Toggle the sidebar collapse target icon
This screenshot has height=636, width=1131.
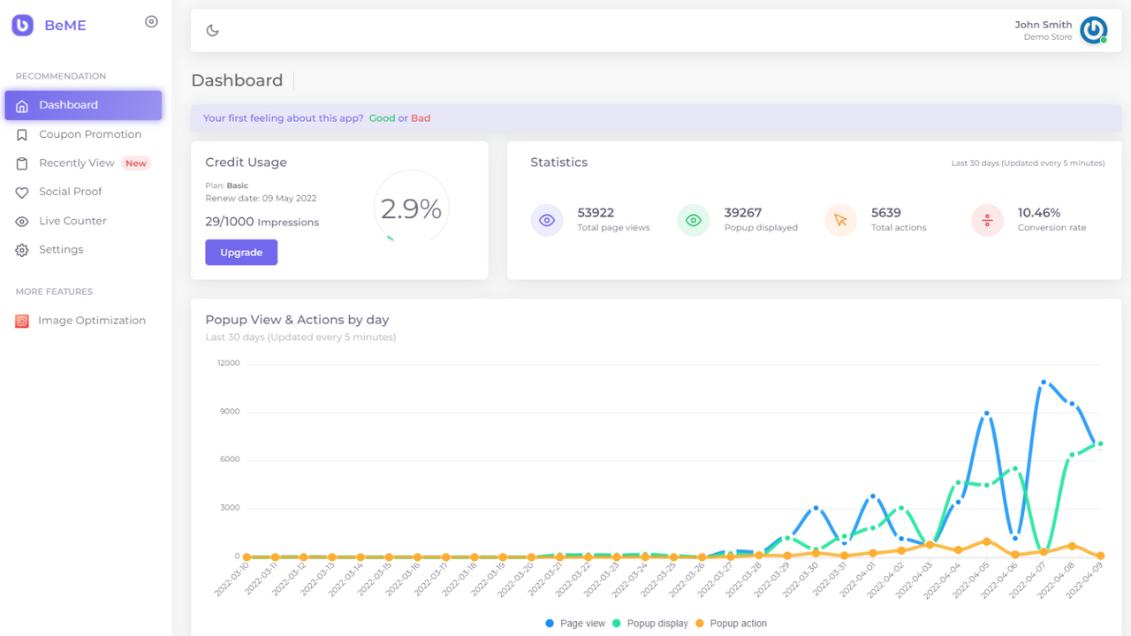pyautogui.click(x=151, y=22)
